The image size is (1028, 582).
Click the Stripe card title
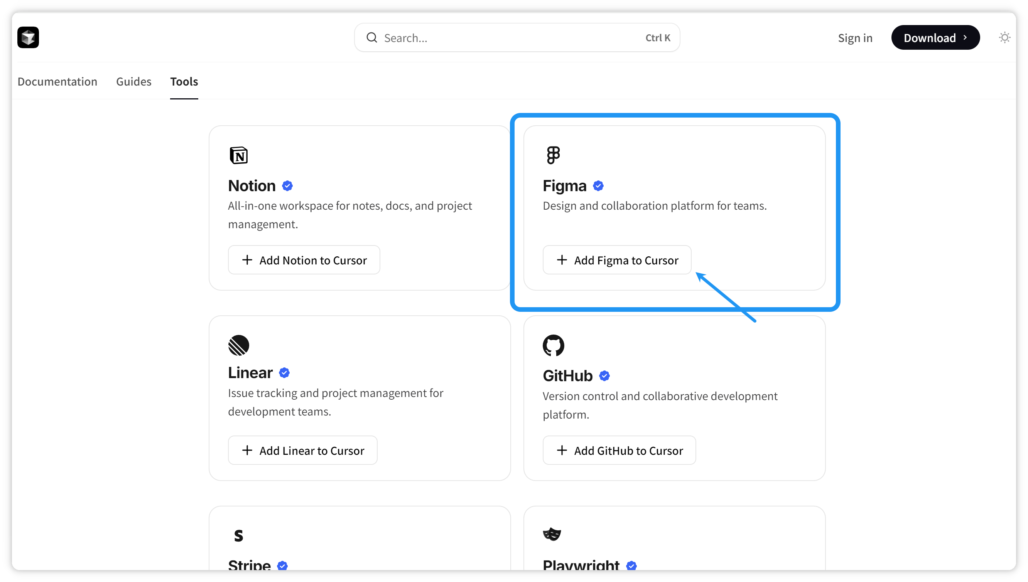249,564
